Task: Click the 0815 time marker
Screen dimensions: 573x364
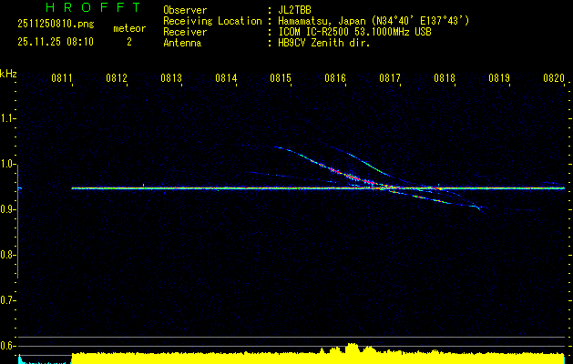Action: (281, 79)
